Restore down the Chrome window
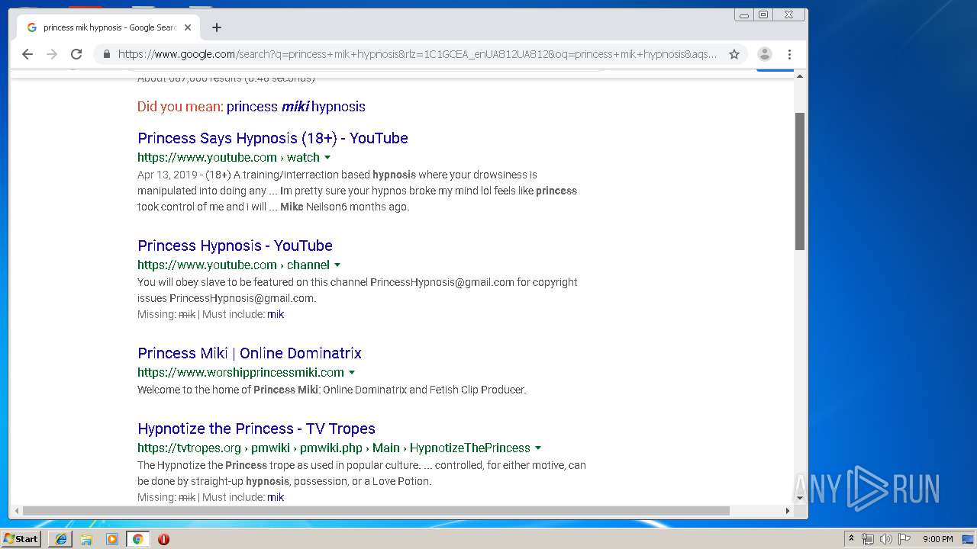This screenshot has width=977, height=549. tap(763, 14)
